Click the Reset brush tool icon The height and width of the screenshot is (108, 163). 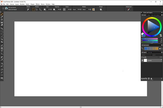pyautogui.click(x=28, y=9)
